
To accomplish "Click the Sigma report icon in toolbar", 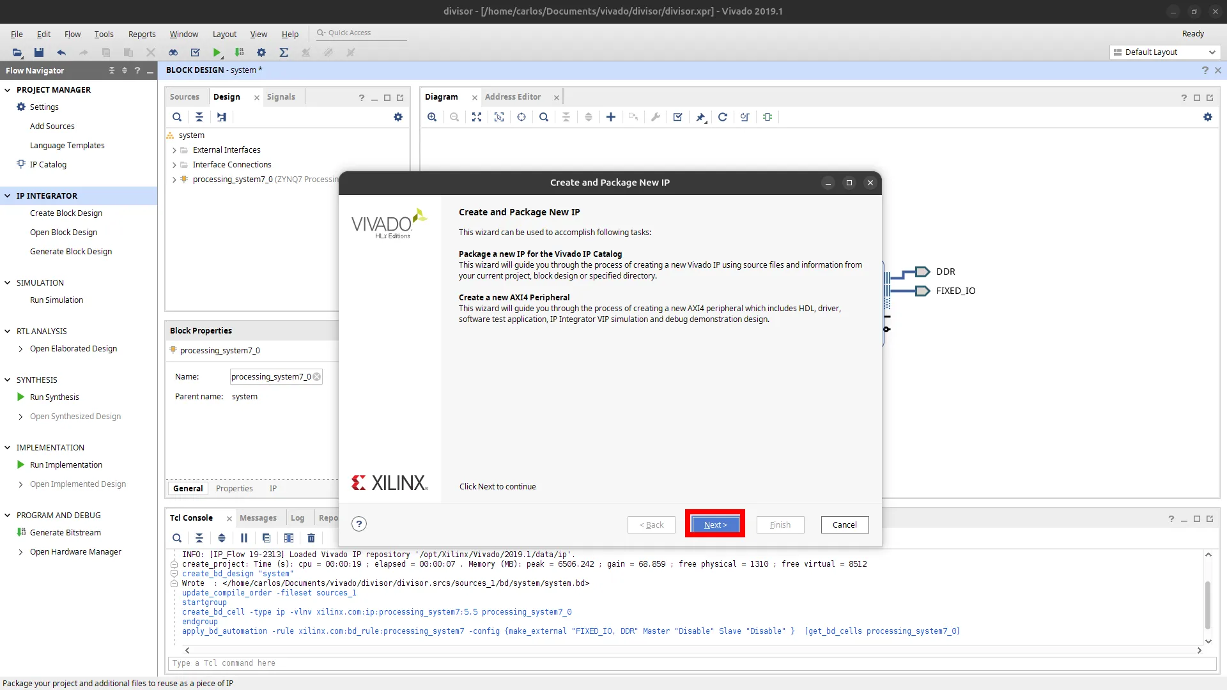I will pyautogui.click(x=284, y=52).
